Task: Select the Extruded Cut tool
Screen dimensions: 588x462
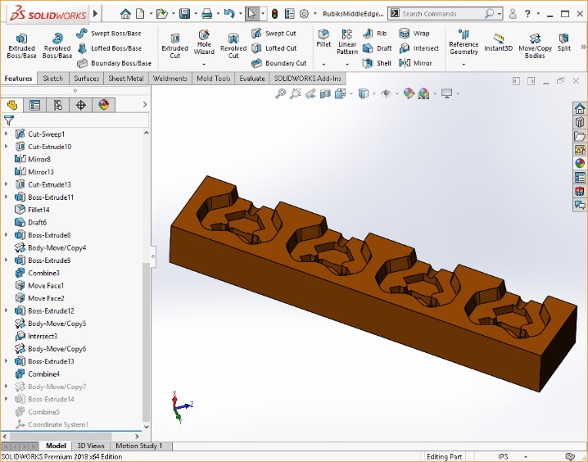Action: coord(174,46)
